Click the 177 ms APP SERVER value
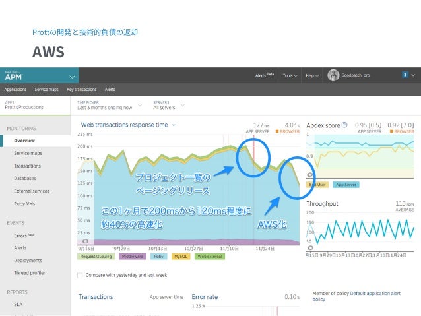This screenshot has width=421, height=316. [258, 128]
